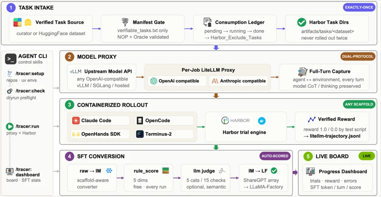Click the OpenHands SDK hands icon
Viewport: 381px width, 197px height.
[x=76, y=134]
